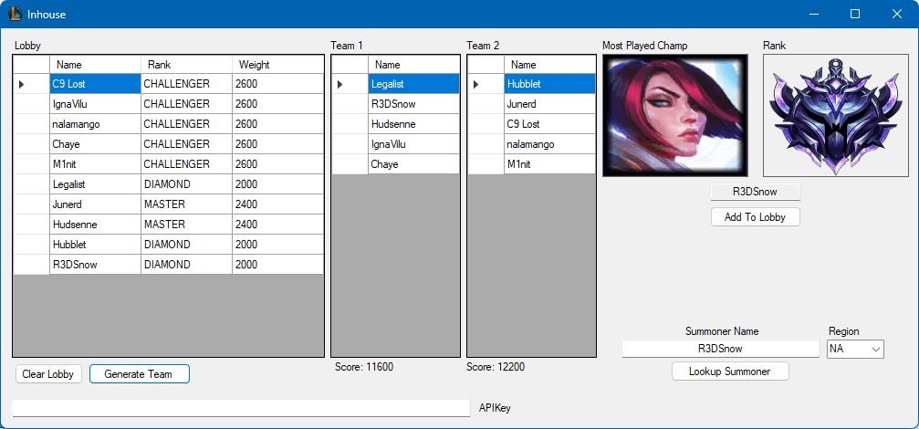This screenshot has width=919, height=429.
Task: Select Junerd in the Team 2 list
Action: pyautogui.click(x=548, y=104)
